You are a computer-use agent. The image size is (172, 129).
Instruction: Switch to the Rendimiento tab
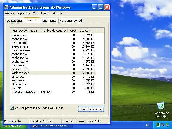[x=49, y=21]
